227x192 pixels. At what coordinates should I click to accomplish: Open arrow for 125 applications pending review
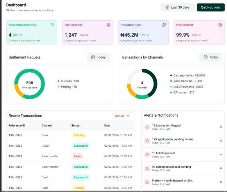221,141
